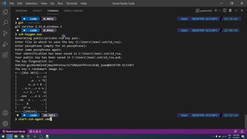Open the View menu
This screenshot has width=247, height=139.
[x=44, y=3]
